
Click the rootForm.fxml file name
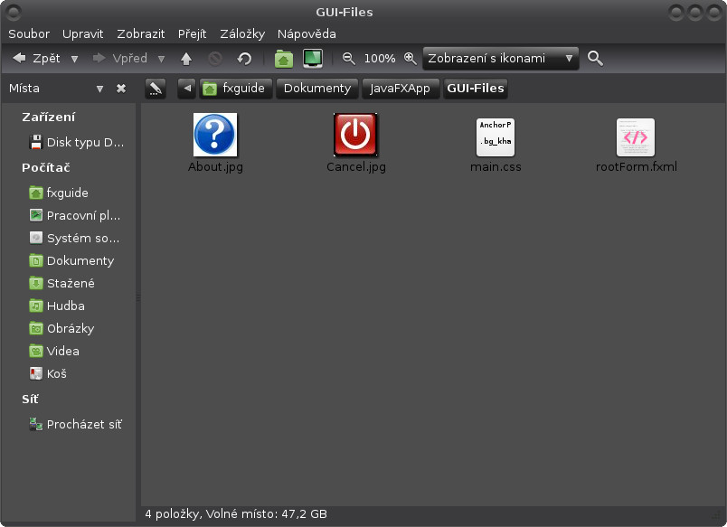pyautogui.click(x=637, y=167)
